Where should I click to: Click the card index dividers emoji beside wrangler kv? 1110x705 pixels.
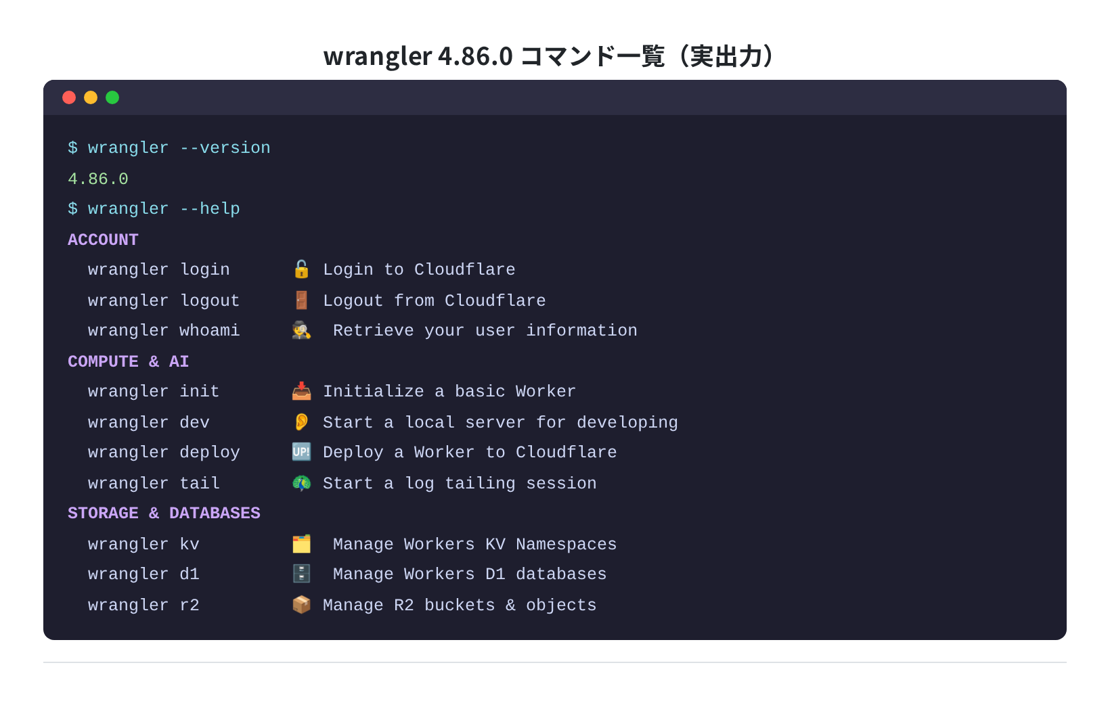point(301,544)
